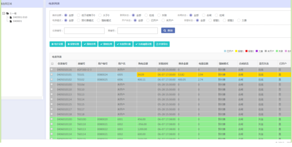Image resolution: width=292 pixels, height=147 pixels.
Task: Select 全部 for 告警状态 filter
Action: tap(197, 21)
